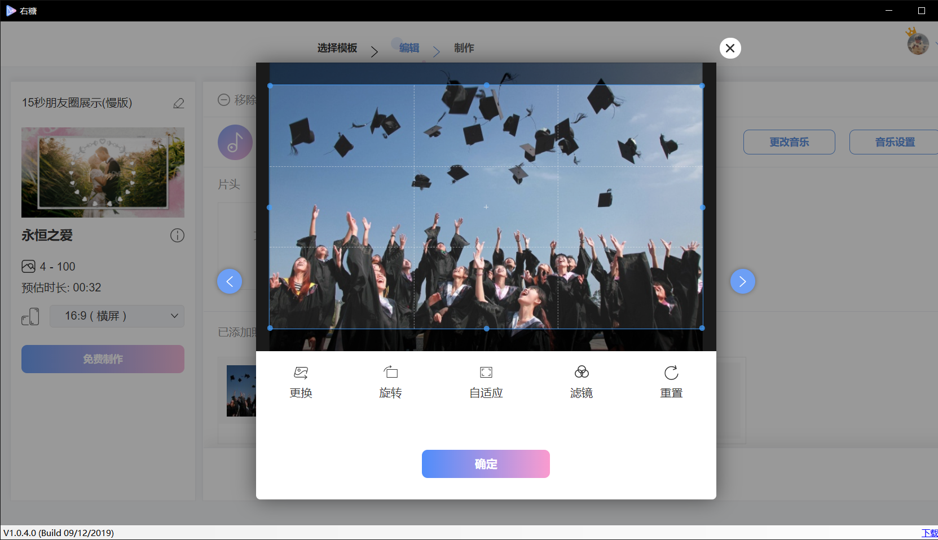Image resolution: width=938 pixels, height=540 pixels.
Task: Click the next image blue arrow
Action: click(x=743, y=281)
